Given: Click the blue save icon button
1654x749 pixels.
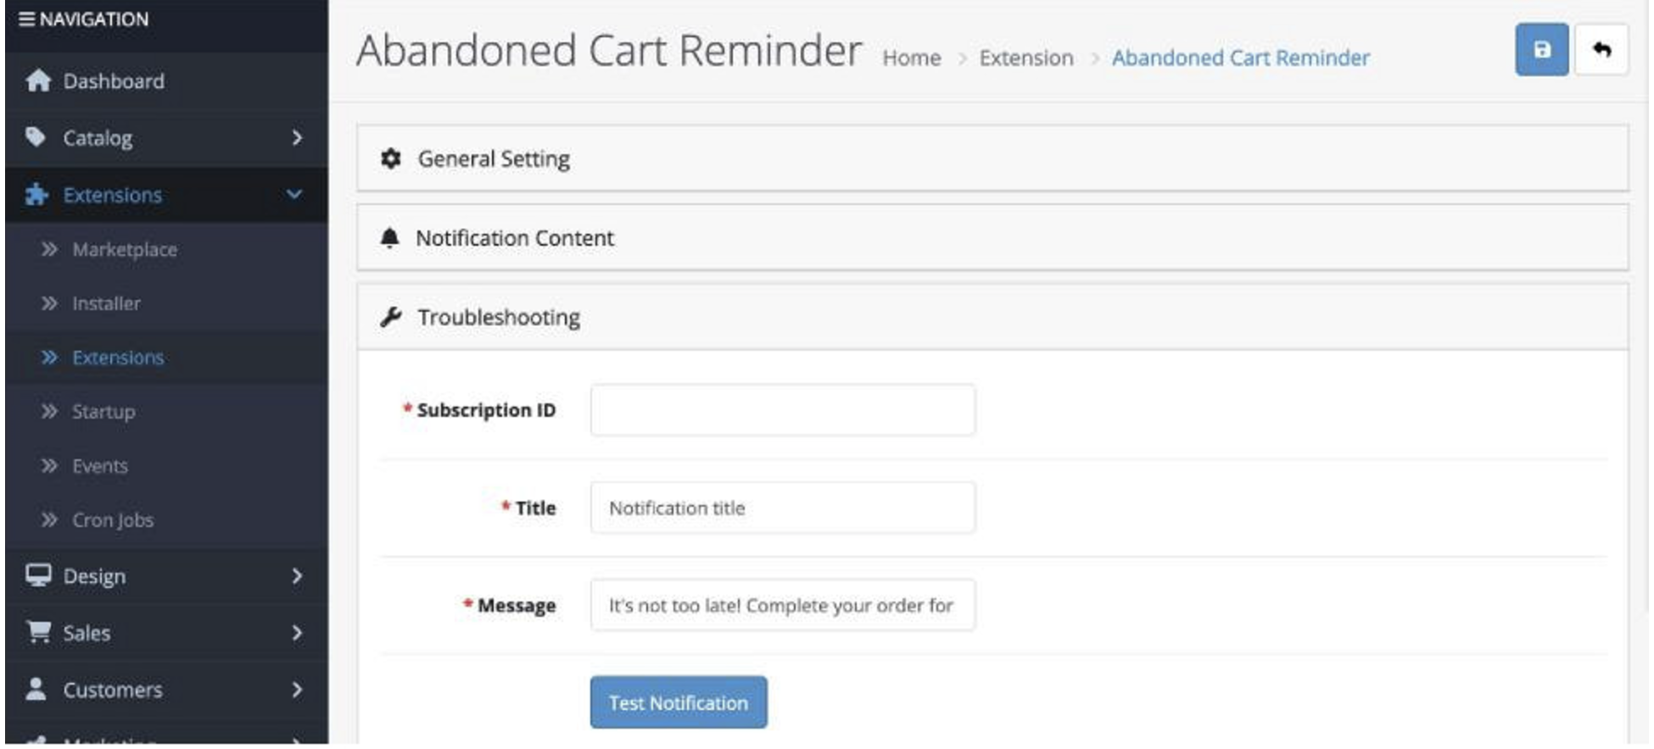Looking at the screenshot, I should tap(1541, 50).
